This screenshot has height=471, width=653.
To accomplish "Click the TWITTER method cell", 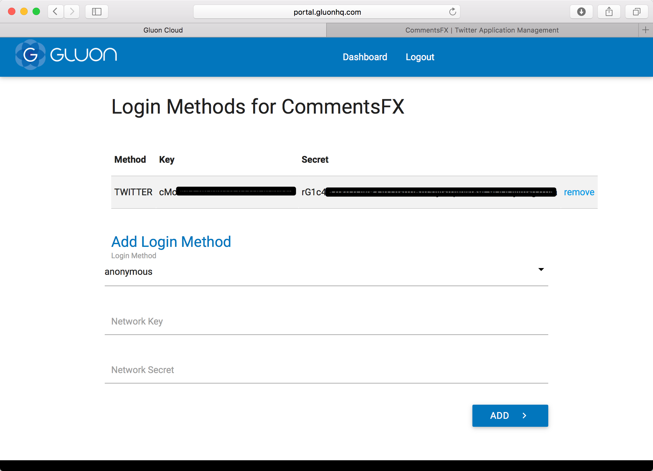I will [x=133, y=192].
